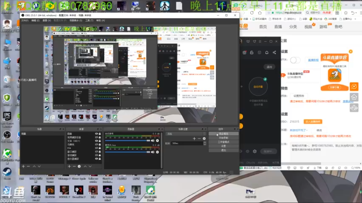Open Steam desktop icon

point(7,173)
